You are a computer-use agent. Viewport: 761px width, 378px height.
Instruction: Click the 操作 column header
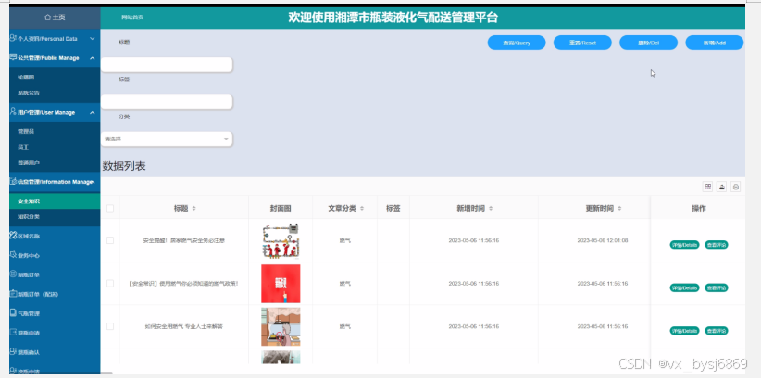coord(699,208)
